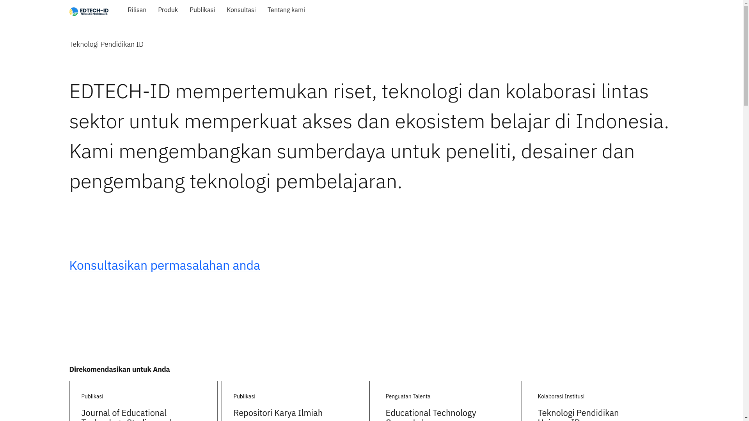Go to the Publikasi navigation item
Screen dimensions: 749x421
(202, 10)
